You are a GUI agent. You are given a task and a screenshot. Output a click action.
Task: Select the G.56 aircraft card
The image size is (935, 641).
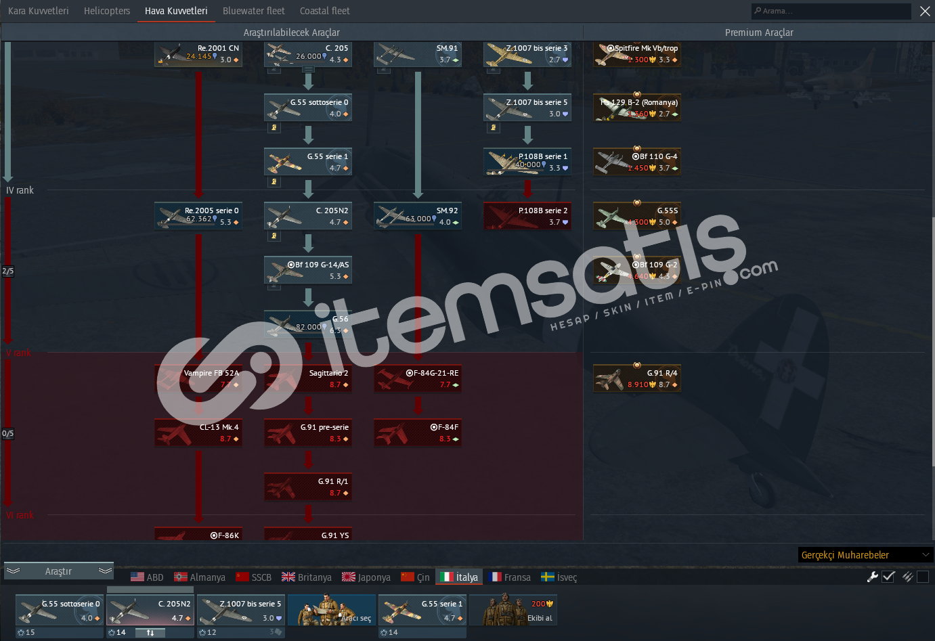tap(308, 325)
